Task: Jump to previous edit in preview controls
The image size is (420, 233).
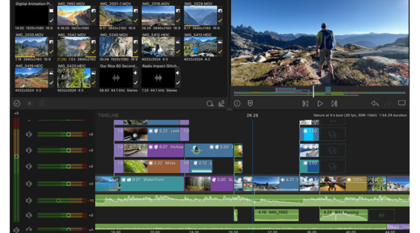Action: [305, 104]
